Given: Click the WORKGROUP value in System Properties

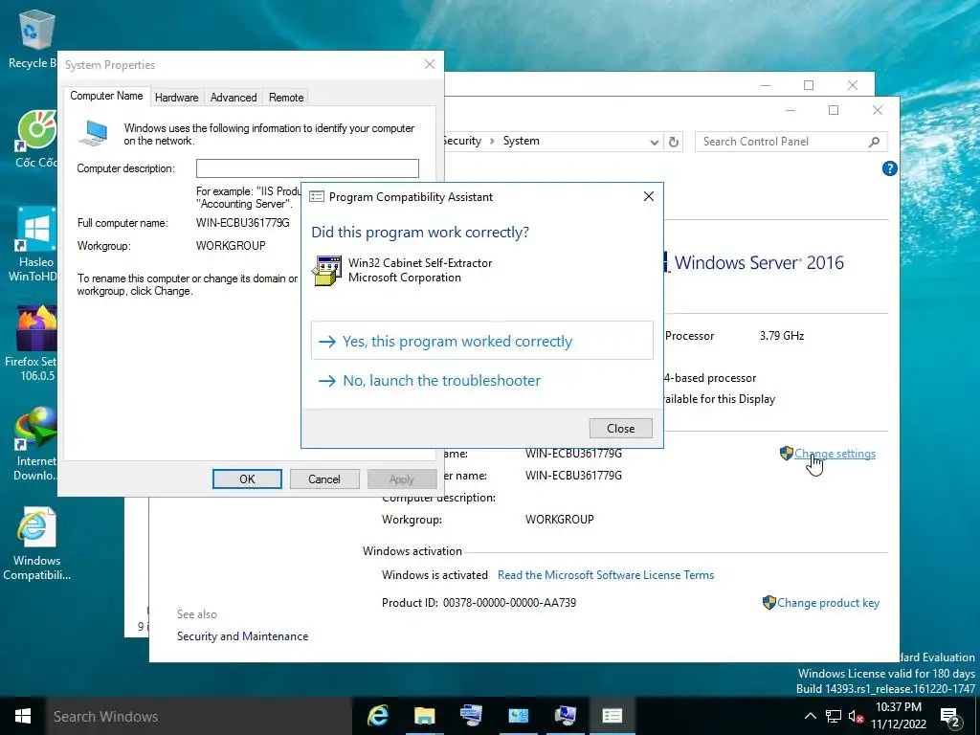Looking at the screenshot, I should [x=231, y=246].
